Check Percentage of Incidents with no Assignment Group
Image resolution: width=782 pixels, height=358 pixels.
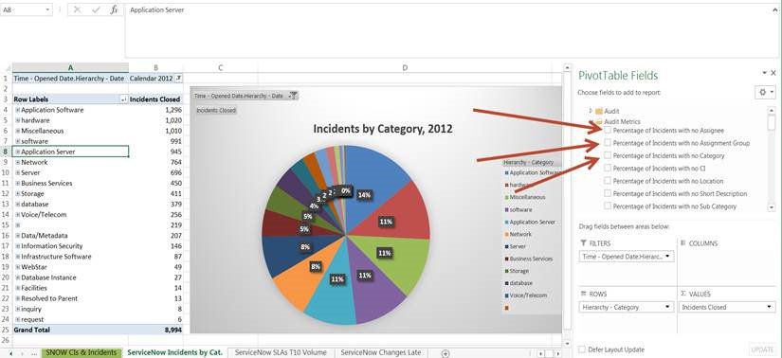608,143
